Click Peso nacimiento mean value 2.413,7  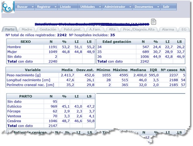click(67, 75)
